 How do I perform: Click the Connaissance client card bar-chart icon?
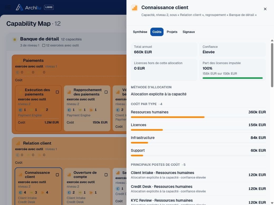click(21, 175)
